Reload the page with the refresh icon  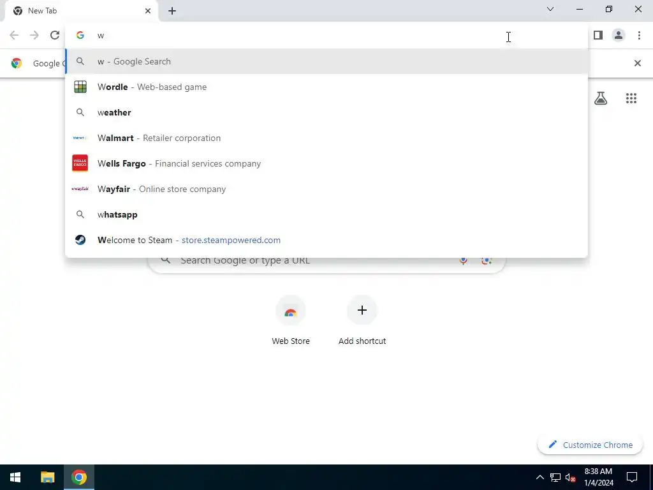point(55,36)
